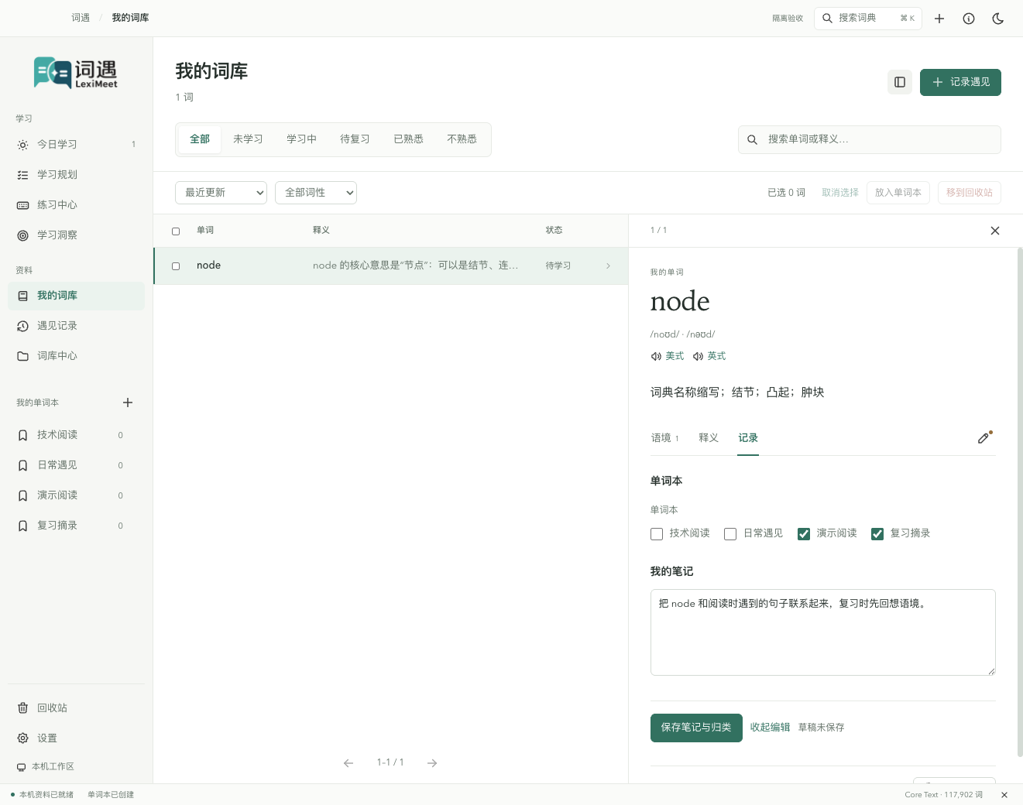The width and height of the screenshot is (1023, 805).
Task: Play the 英式 pronunciation audio
Action: click(709, 356)
